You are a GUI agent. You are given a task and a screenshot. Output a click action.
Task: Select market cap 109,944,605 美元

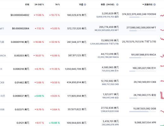[x=77, y=123]
